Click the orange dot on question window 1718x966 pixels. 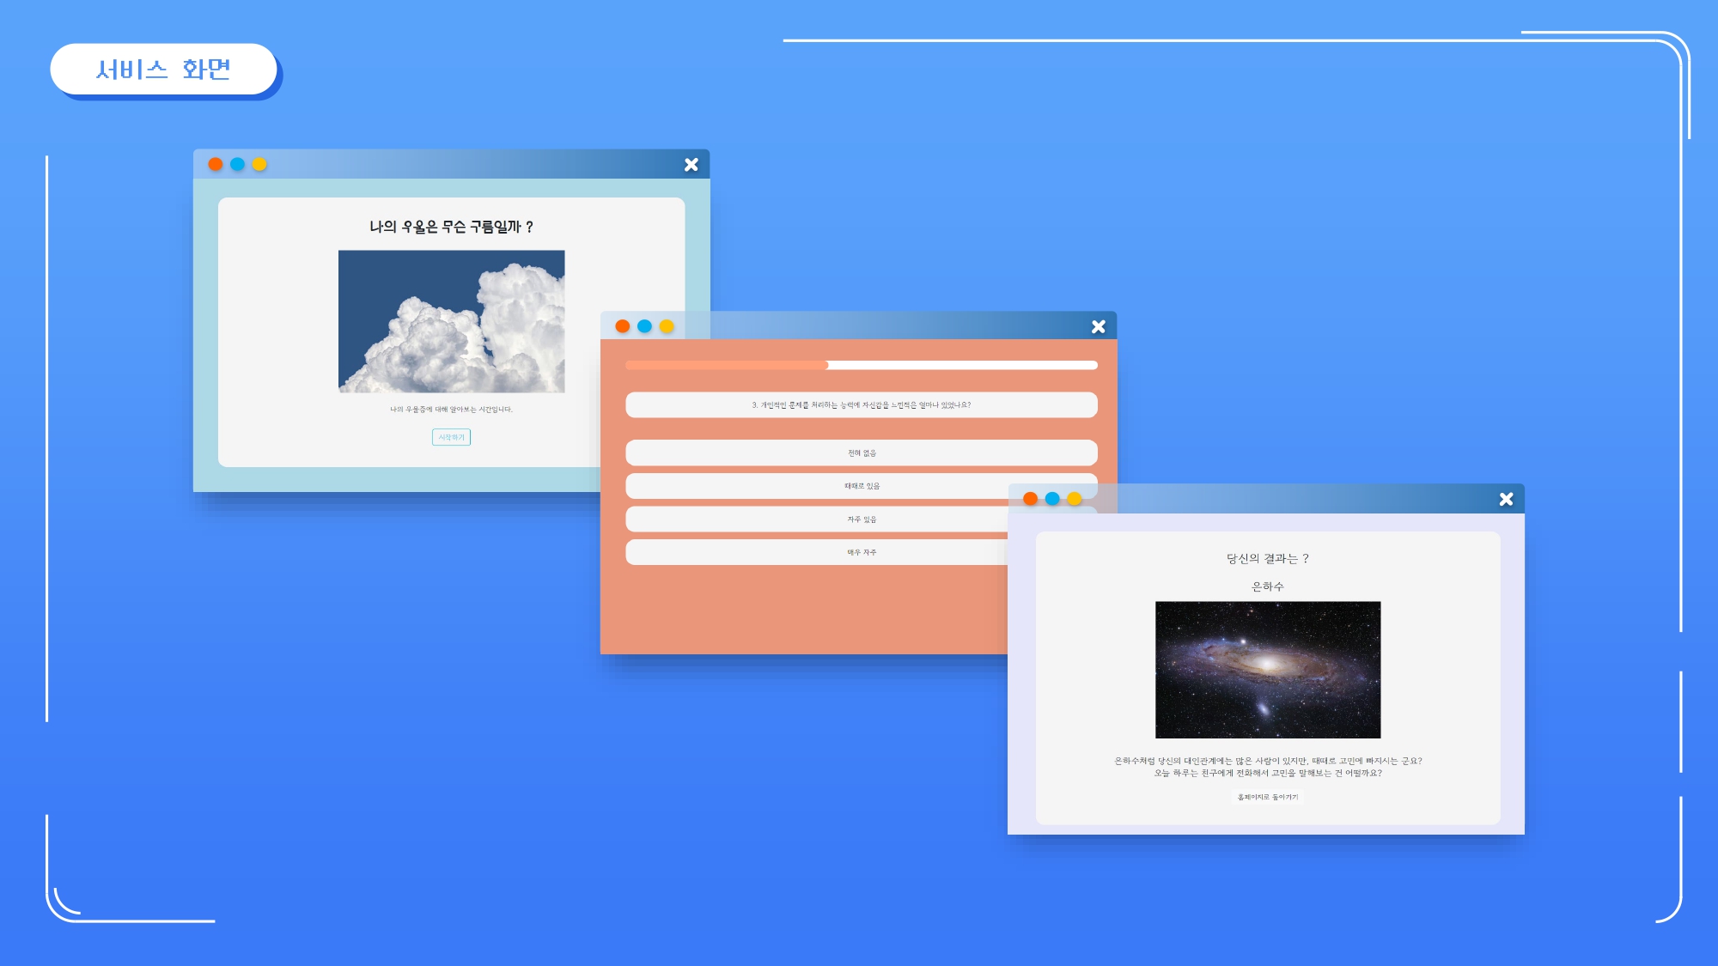pos(623,326)
